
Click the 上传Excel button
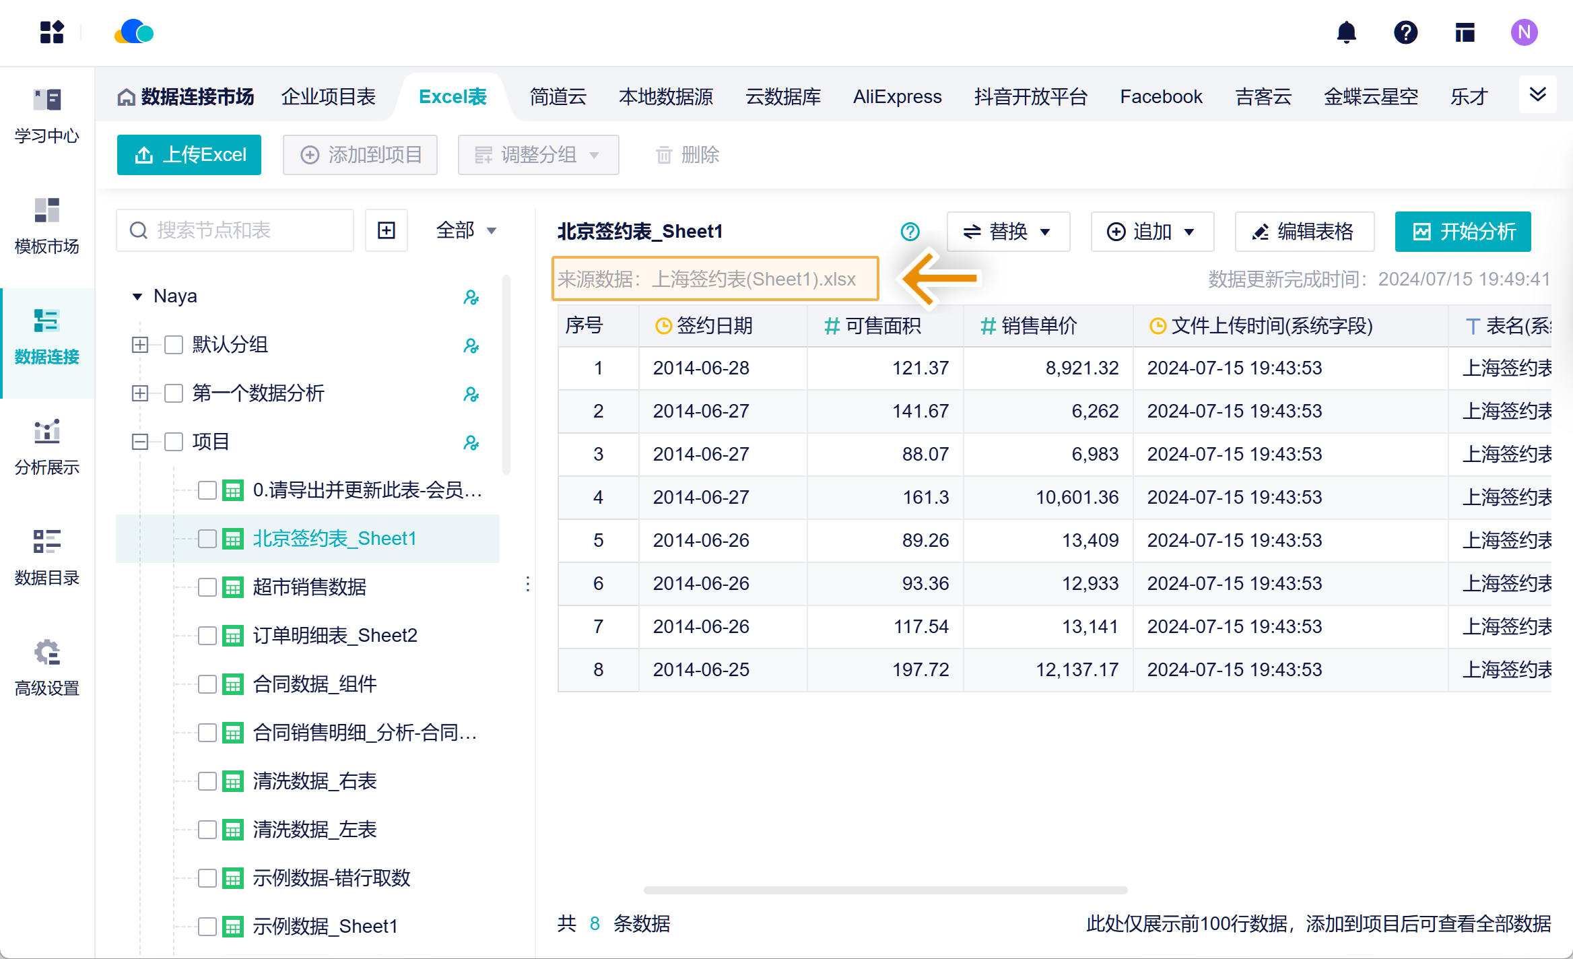point(189,155)
